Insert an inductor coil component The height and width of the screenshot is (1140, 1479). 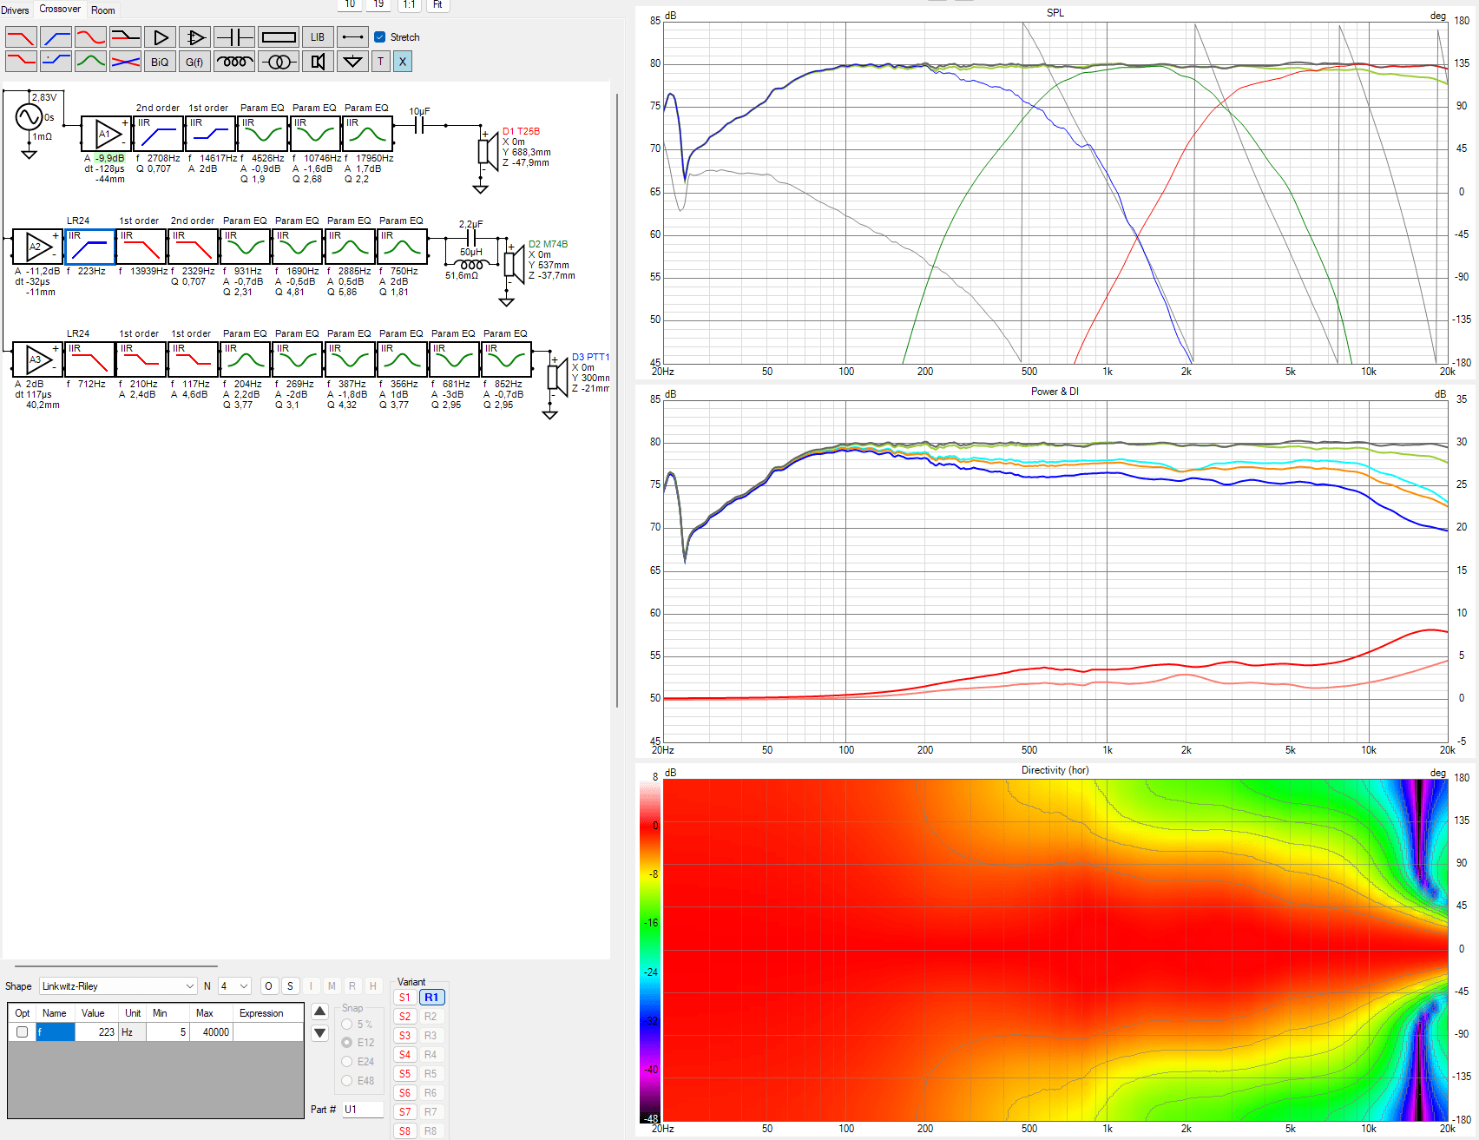[x=234, y=62]
